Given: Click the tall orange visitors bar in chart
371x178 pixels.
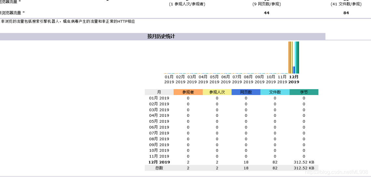Looking at the screenshot, I should (x=289, y=58).
